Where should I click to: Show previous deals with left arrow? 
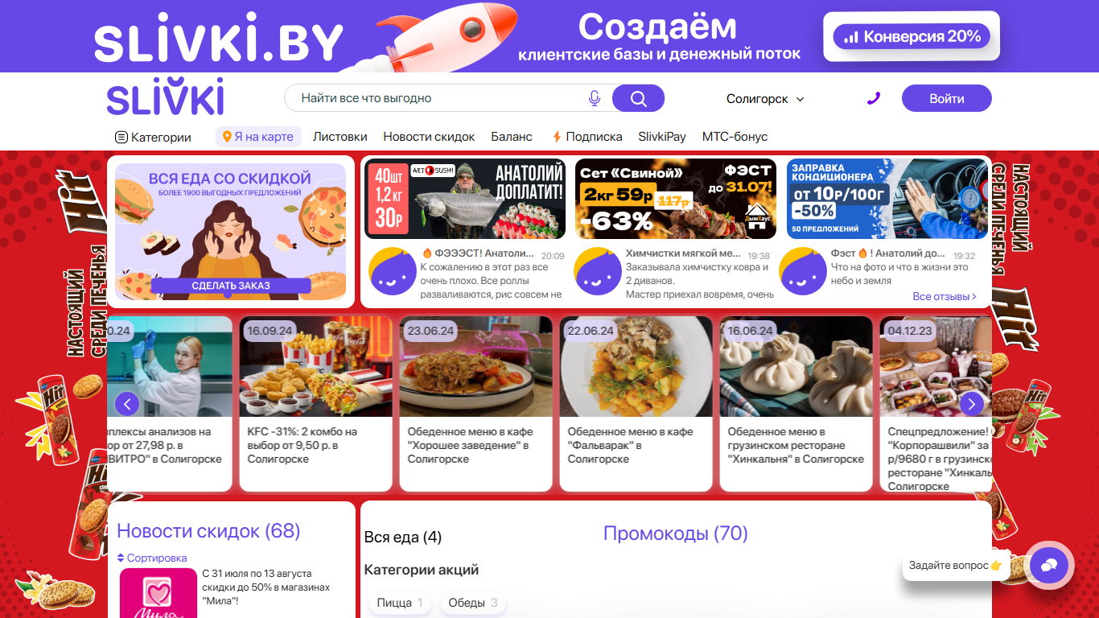point(127,403)
